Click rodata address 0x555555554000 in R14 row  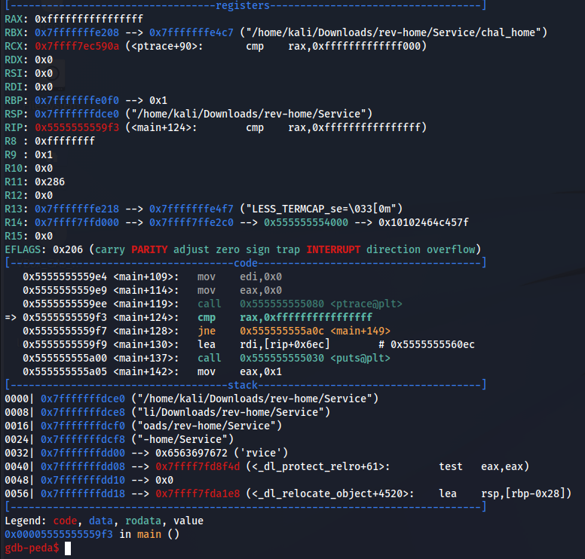[x=306, y=222]
